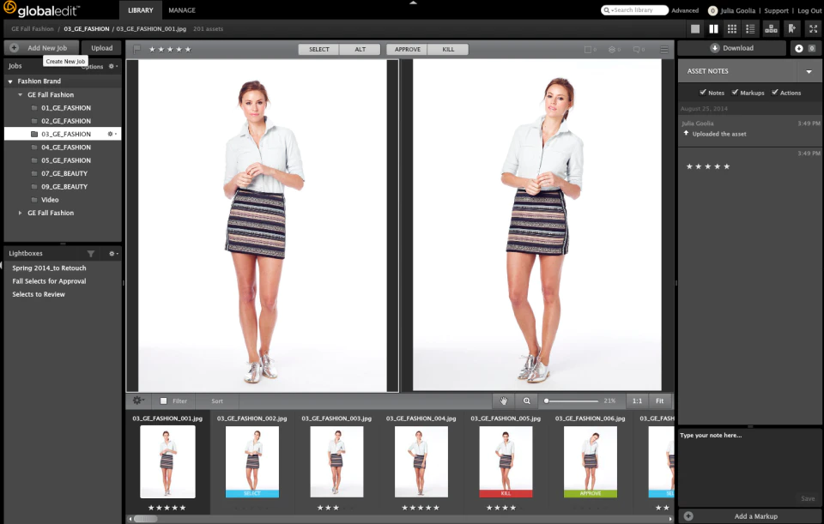Image resolution: width=824 pixels, height=524 pixels.
Task: Click the selection square icon in viewer header
Action: coord(588,50)
